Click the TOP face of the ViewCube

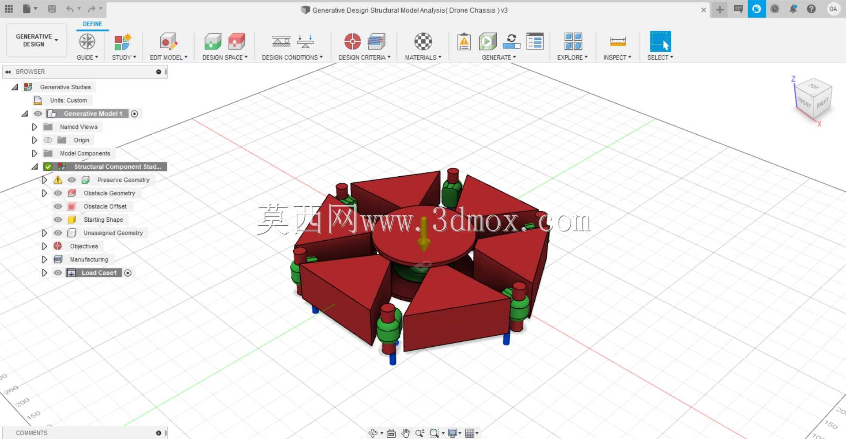(x=814, y=86)
